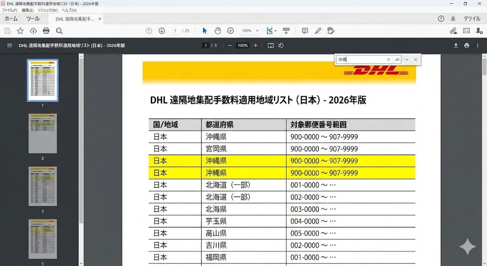Bookmark the file with the star icon
The image size is (487, 266).
click(20, 31)
